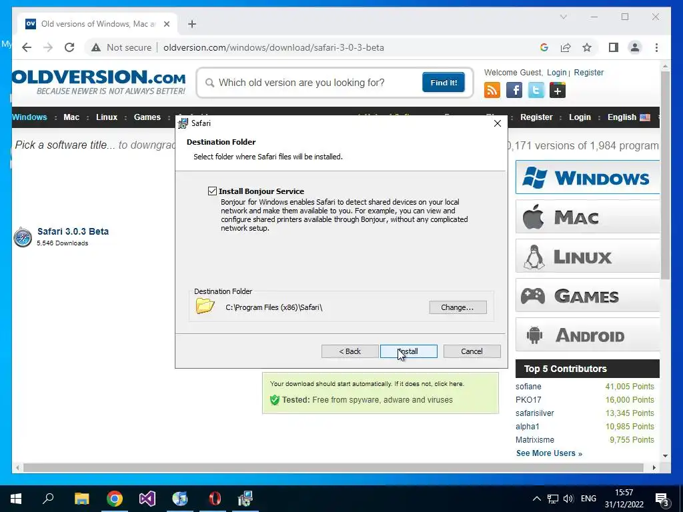Click the Safari compass icon
The image size is (683, 512).
[23, 237]
